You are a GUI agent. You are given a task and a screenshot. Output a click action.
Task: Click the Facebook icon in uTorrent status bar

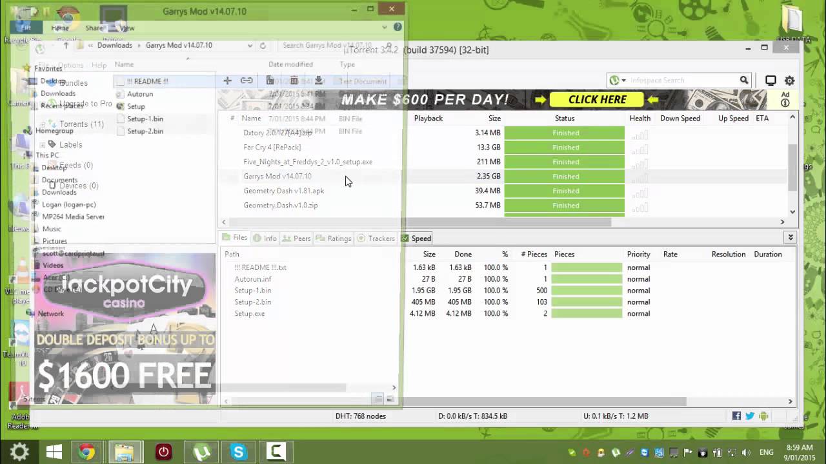point(736,416)
